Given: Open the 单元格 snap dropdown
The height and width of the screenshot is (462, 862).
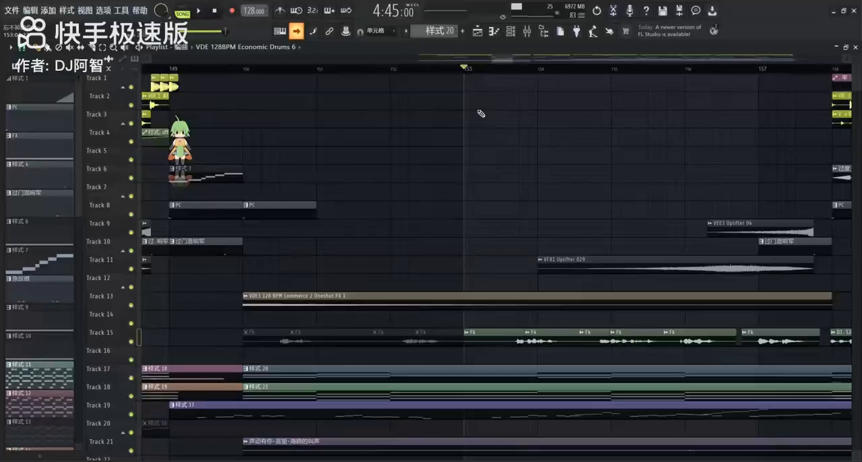Looking at the screenshot, I should (378, 31).
